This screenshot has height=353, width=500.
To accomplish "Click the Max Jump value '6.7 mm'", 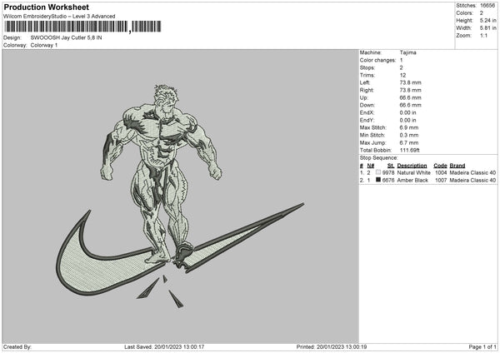I will coord(409,142).
